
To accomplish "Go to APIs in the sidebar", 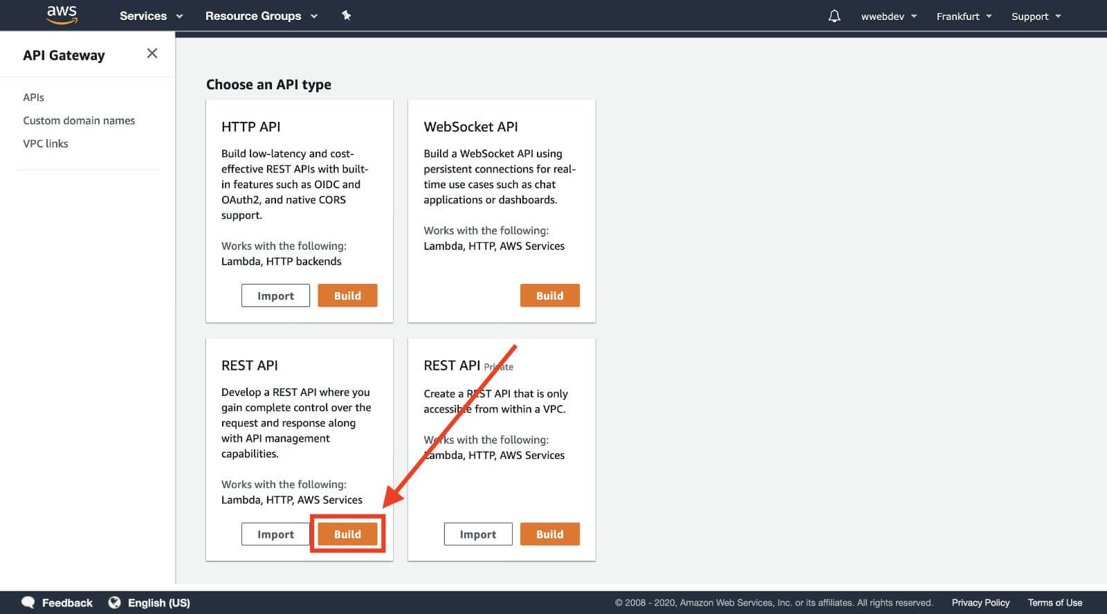I will tap(33, 98).
